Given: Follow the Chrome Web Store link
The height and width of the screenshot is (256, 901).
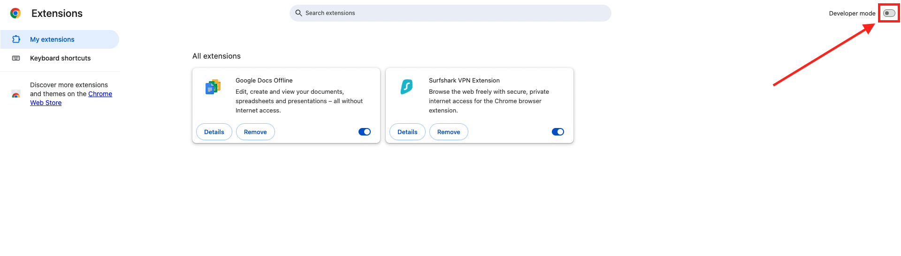Looking at the screenshot, I should coord(100,94).
